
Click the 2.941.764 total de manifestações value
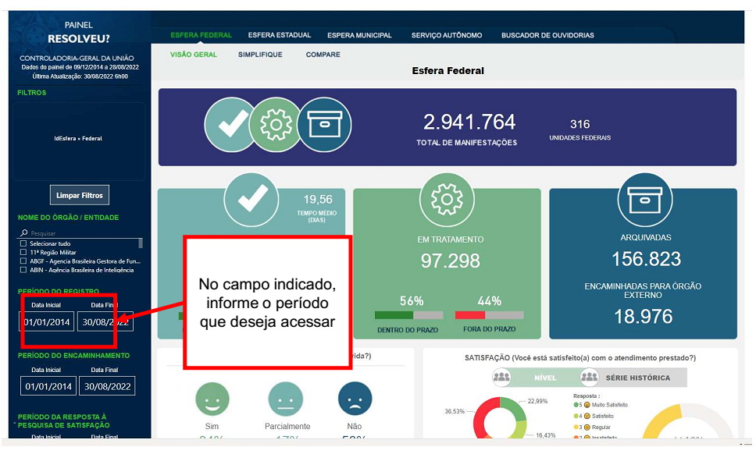pos(469,122)
